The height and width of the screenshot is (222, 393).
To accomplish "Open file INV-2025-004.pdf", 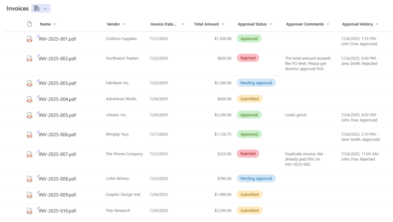I will tap(58, 99).
